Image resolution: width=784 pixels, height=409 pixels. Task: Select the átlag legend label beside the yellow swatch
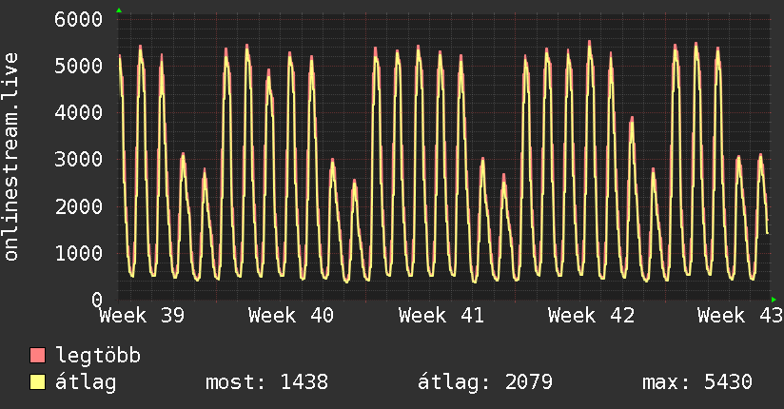click(86, 382)
